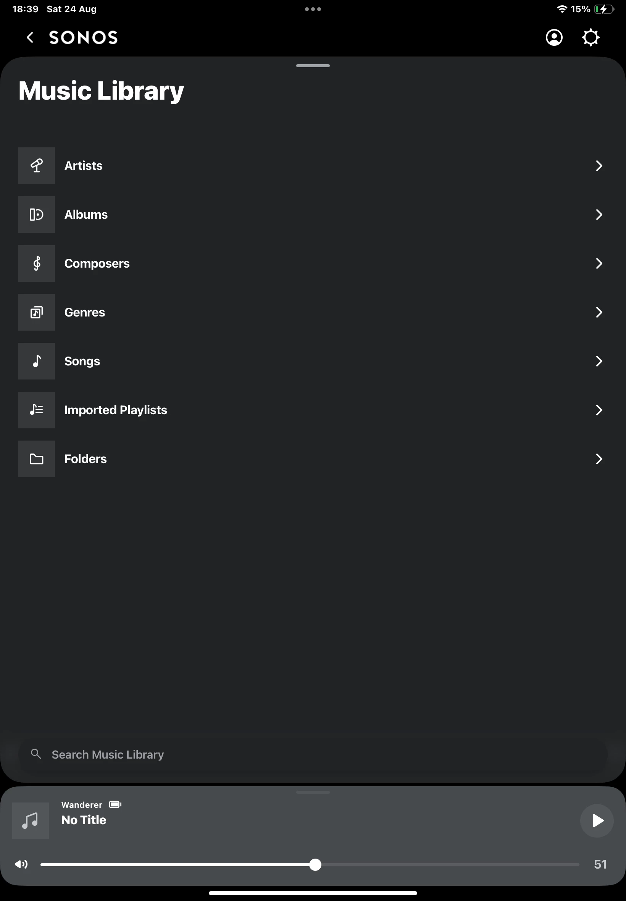Tap the Imported Playlists icon
Viewport: 626px width, 901px height.
[x=37, y=410]
